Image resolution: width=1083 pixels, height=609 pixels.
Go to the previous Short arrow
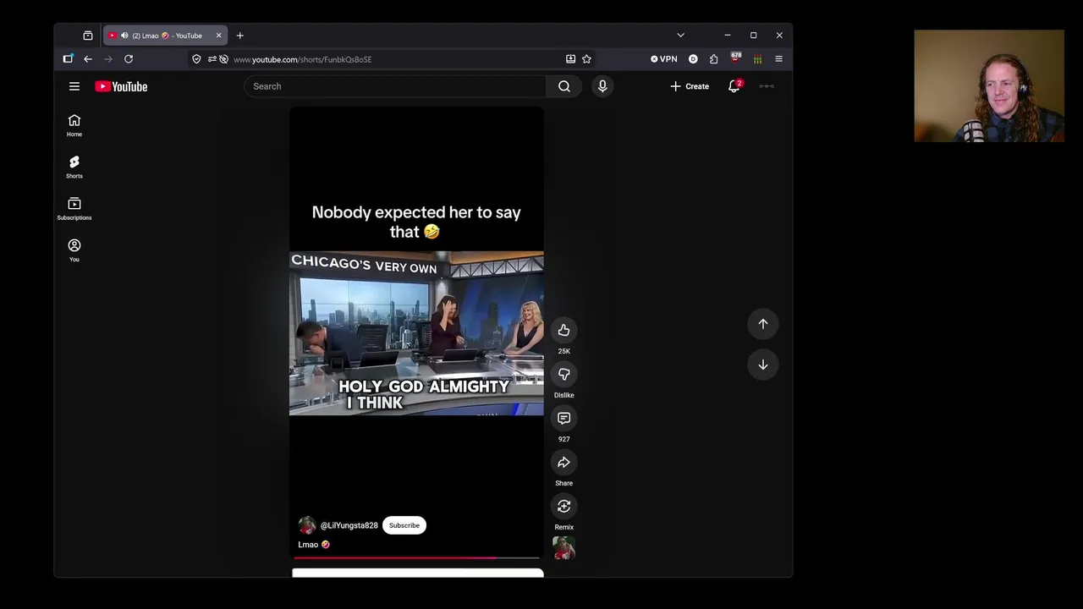point(763,324)
